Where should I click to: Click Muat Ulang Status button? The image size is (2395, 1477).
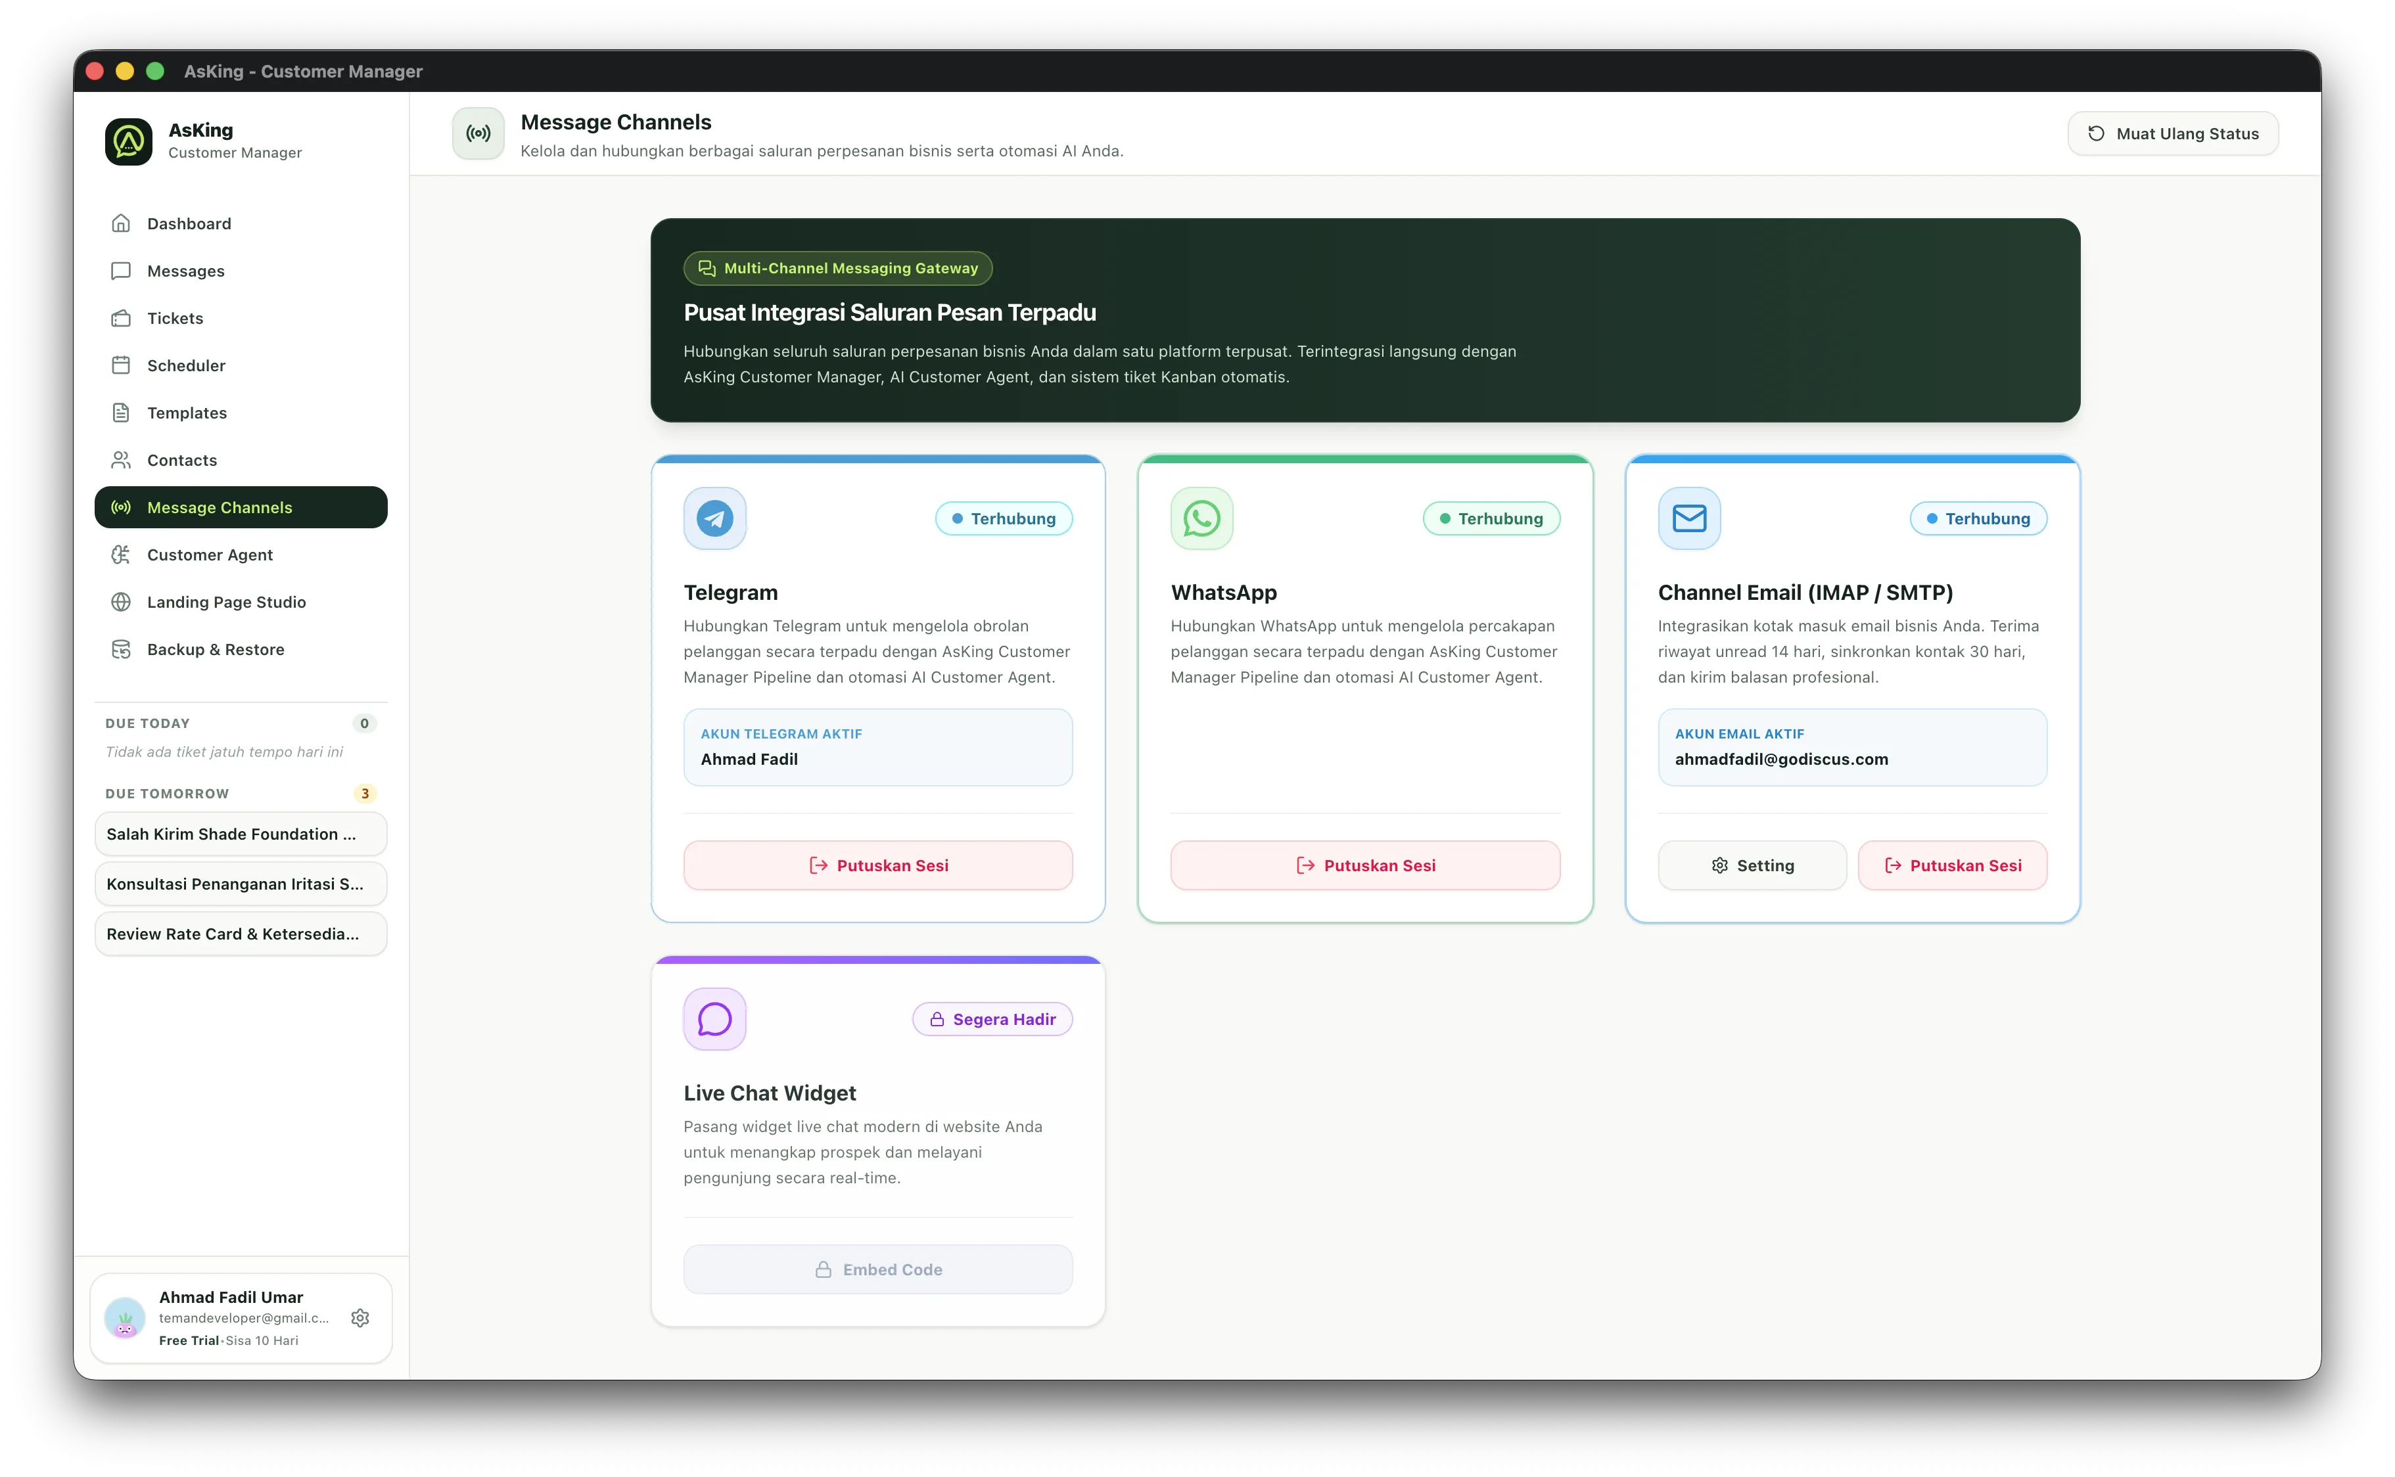tap(2172, 134)
